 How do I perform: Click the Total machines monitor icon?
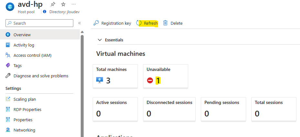[99, 81]
